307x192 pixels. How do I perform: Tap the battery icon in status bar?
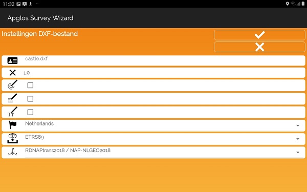pos(303,4)
